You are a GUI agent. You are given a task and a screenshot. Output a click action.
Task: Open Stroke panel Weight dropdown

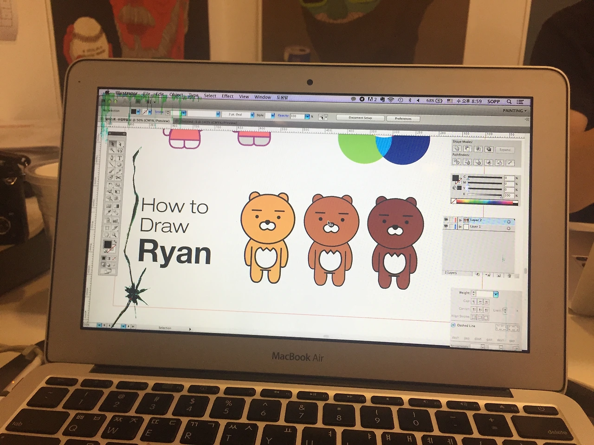pos(496,294)
